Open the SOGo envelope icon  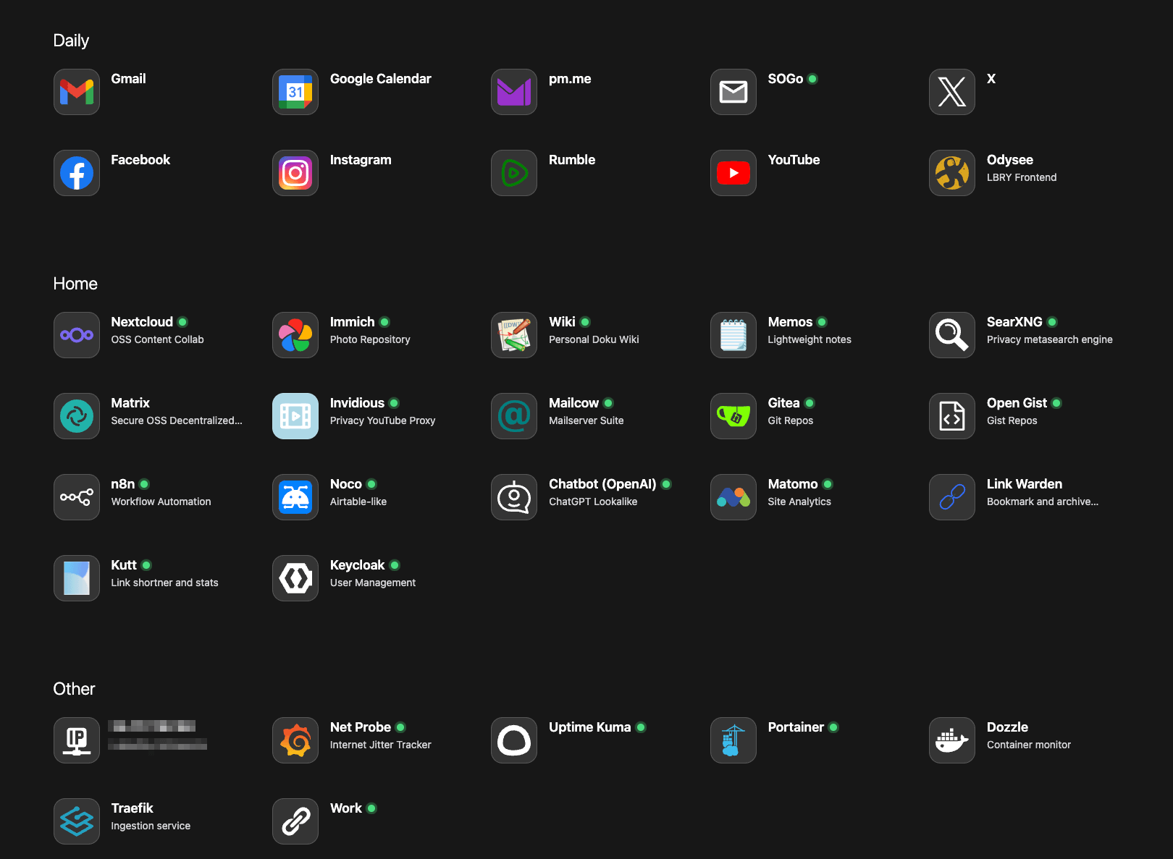[x=733, y=92]
